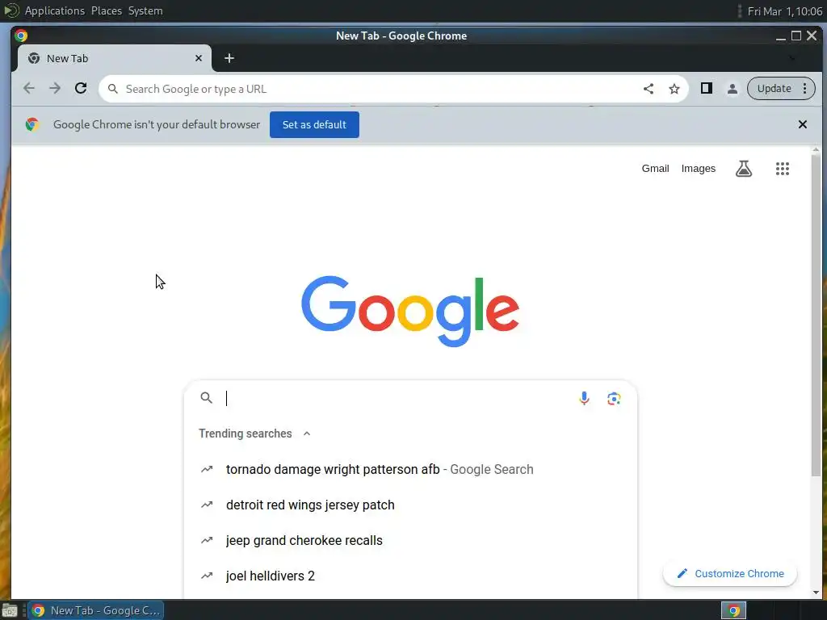Search by image with Google Lens icon
The width and height of the screenshot is (827, 620).
pos(614,399)
